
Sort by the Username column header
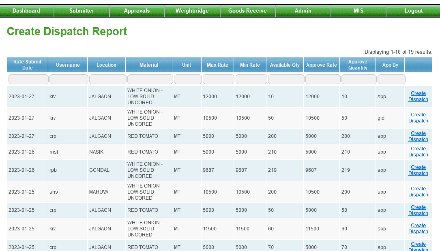point(68,65)
